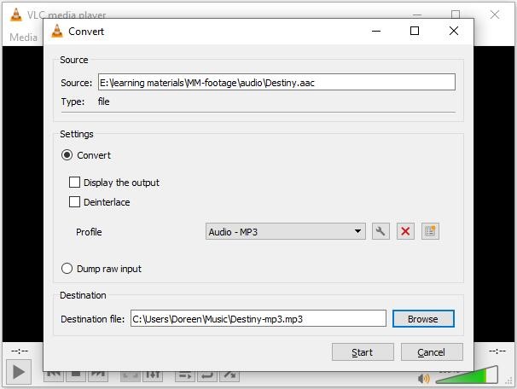Click the Destination file input field
517x389 pixels.
(x=258, y=318)
